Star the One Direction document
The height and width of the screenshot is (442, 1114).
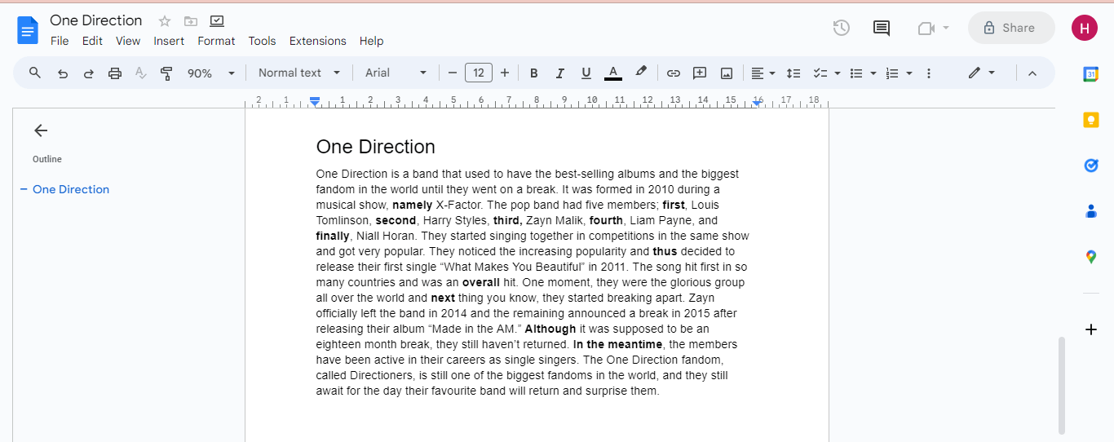[165, 21]
